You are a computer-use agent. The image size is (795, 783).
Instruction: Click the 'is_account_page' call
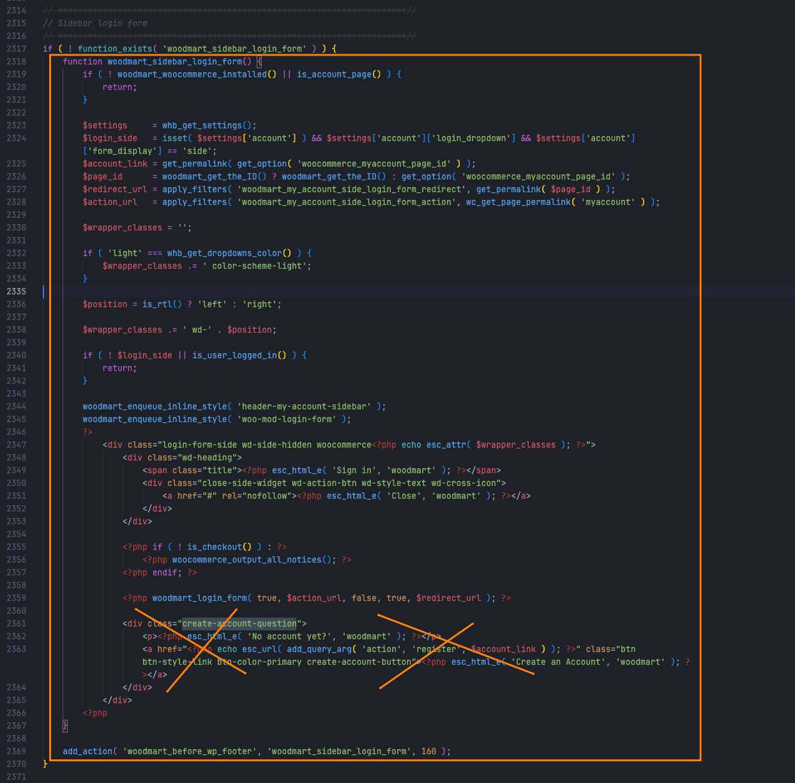334,74
